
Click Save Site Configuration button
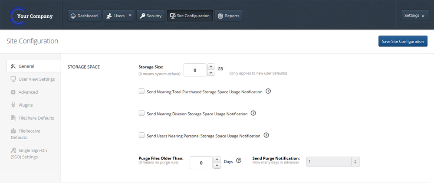[403, 41]
